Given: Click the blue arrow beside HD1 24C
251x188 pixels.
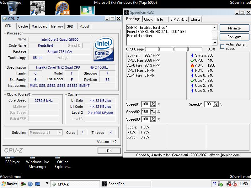Looking at the screenshot, I should [192, 70].
